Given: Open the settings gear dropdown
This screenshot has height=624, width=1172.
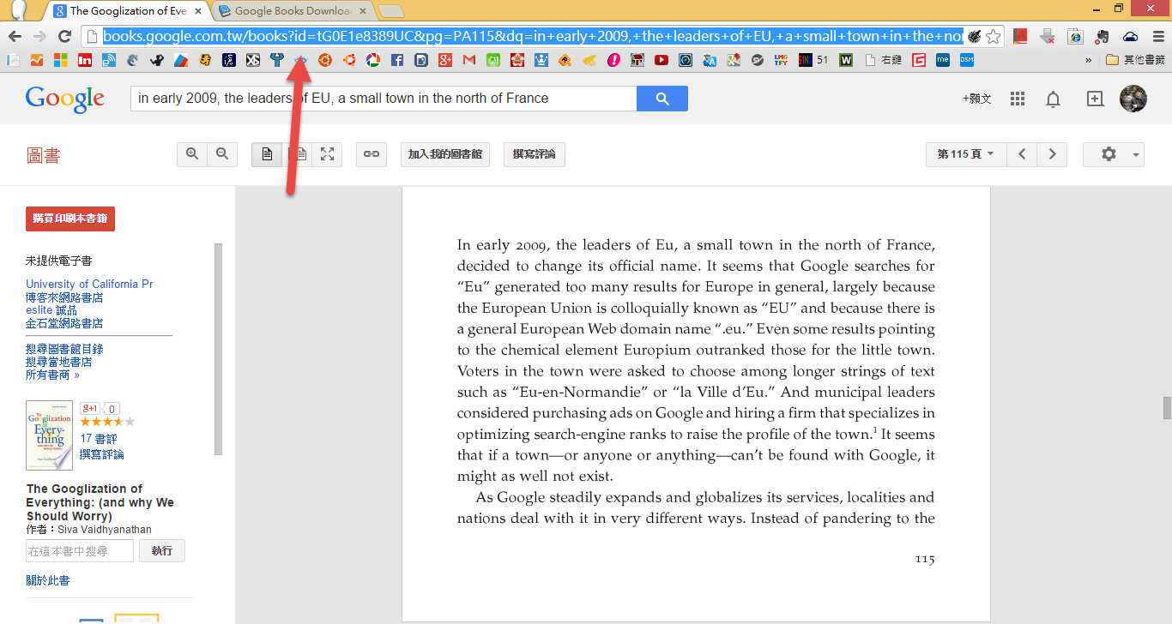Looking at the screenshot, I should click(1114, 154).
